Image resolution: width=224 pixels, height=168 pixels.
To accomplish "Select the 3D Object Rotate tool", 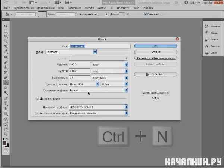I will click(6, 119).
